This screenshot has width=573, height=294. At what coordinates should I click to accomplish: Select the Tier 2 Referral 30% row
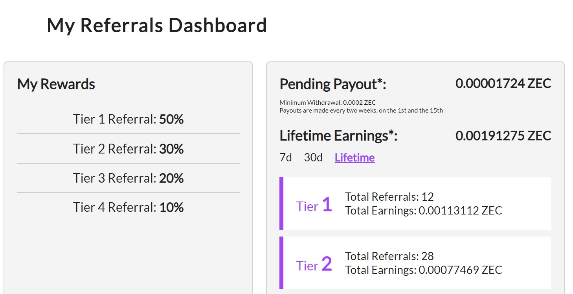(x=128, y=149)
